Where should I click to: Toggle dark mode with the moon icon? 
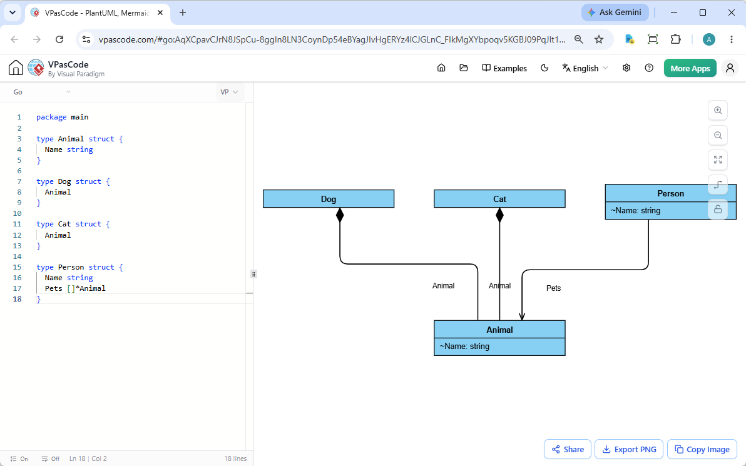coord(544,68)
